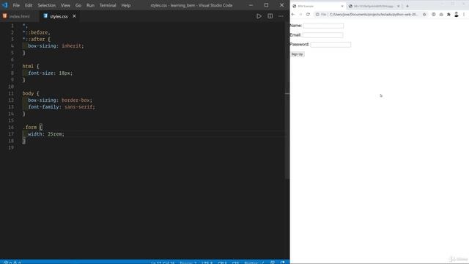Screen dimensions: 469x264
Task: Close the second browser tab
Action: [x=398, y=6]
